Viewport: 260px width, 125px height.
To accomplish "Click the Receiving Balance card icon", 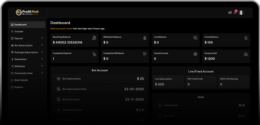I will coord(94,38).
